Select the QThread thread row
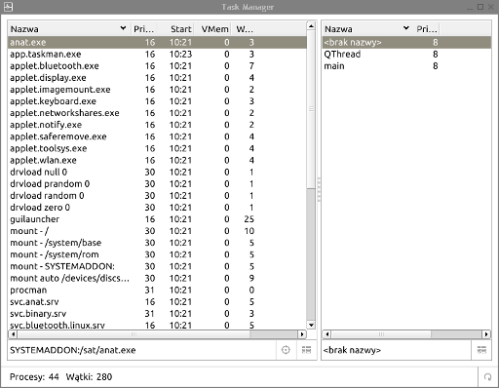The width and height of the screenshot is (499, 388). [x=406, y=54]
